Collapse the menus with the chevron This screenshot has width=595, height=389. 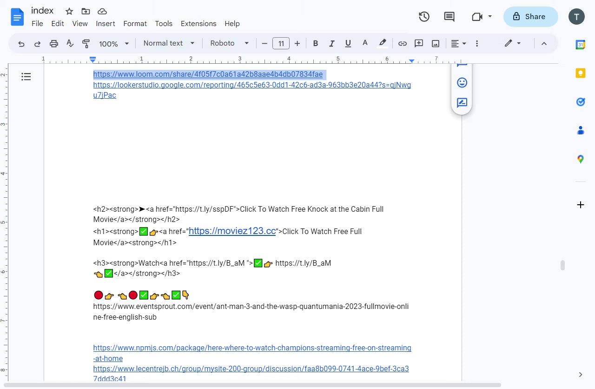tap(544, 43)
